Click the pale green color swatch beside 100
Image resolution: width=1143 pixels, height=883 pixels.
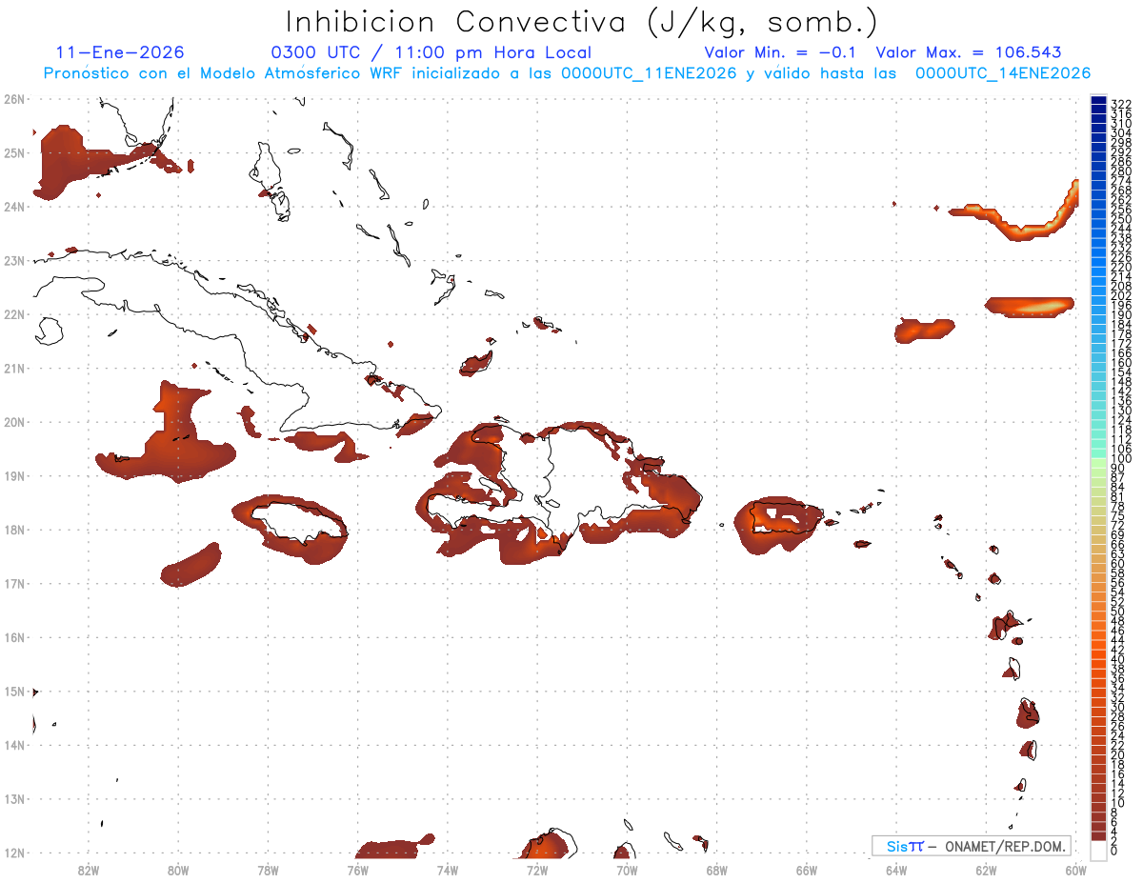click(1099, 461)
